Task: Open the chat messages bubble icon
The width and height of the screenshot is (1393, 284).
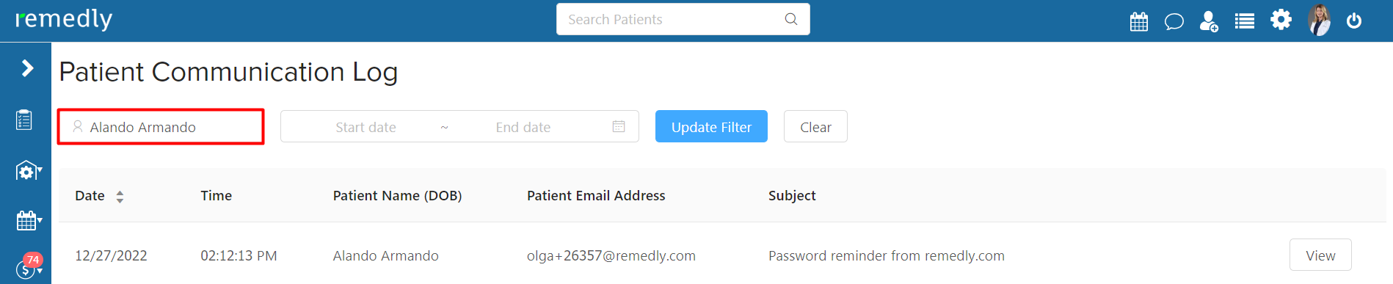Action: tap(1174, 21)
